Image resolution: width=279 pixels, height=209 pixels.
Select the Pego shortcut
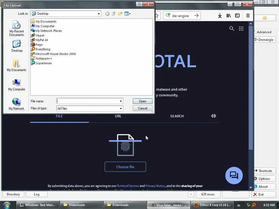(x=37, y=45)
